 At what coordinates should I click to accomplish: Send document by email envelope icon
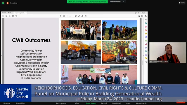coord(142,16)
